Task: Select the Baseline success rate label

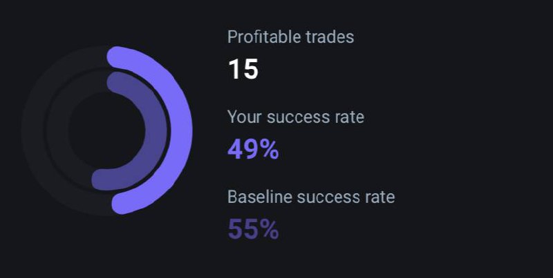Action: pyautogui.click(x=311, y=197)
